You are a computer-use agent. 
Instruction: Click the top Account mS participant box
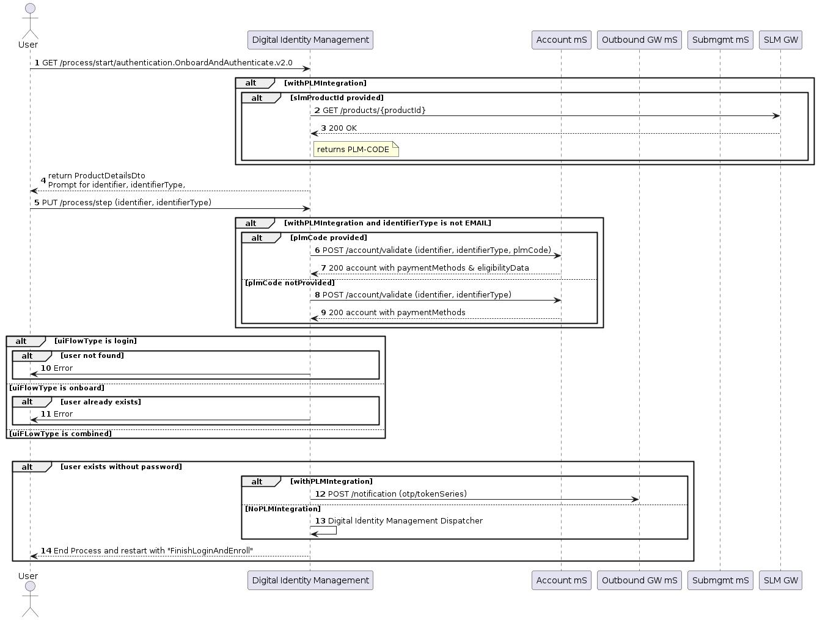pyautogui.click(x=562, y=40)
